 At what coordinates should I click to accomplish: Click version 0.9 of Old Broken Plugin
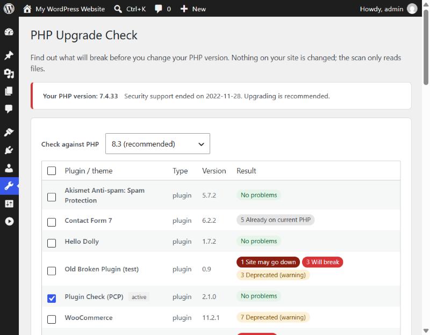tap(206, 270)
